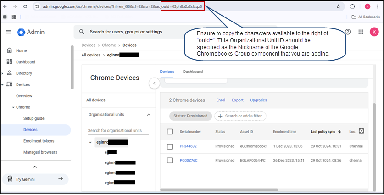Click Search or add a filter
The image size is (384, 195).
[x=240, y=116]
